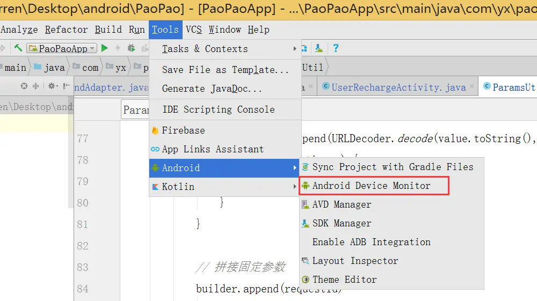Image resolution: width=537 pixels, height=301 pixels.
Task: Close the UserRechargeActivity.java tab
Action: (x=472, y=86)
